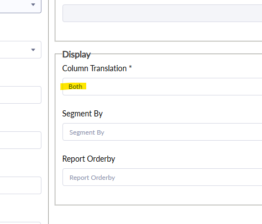Click the Column Translation label
The image size is (262, 224).
tap(95, 68)
